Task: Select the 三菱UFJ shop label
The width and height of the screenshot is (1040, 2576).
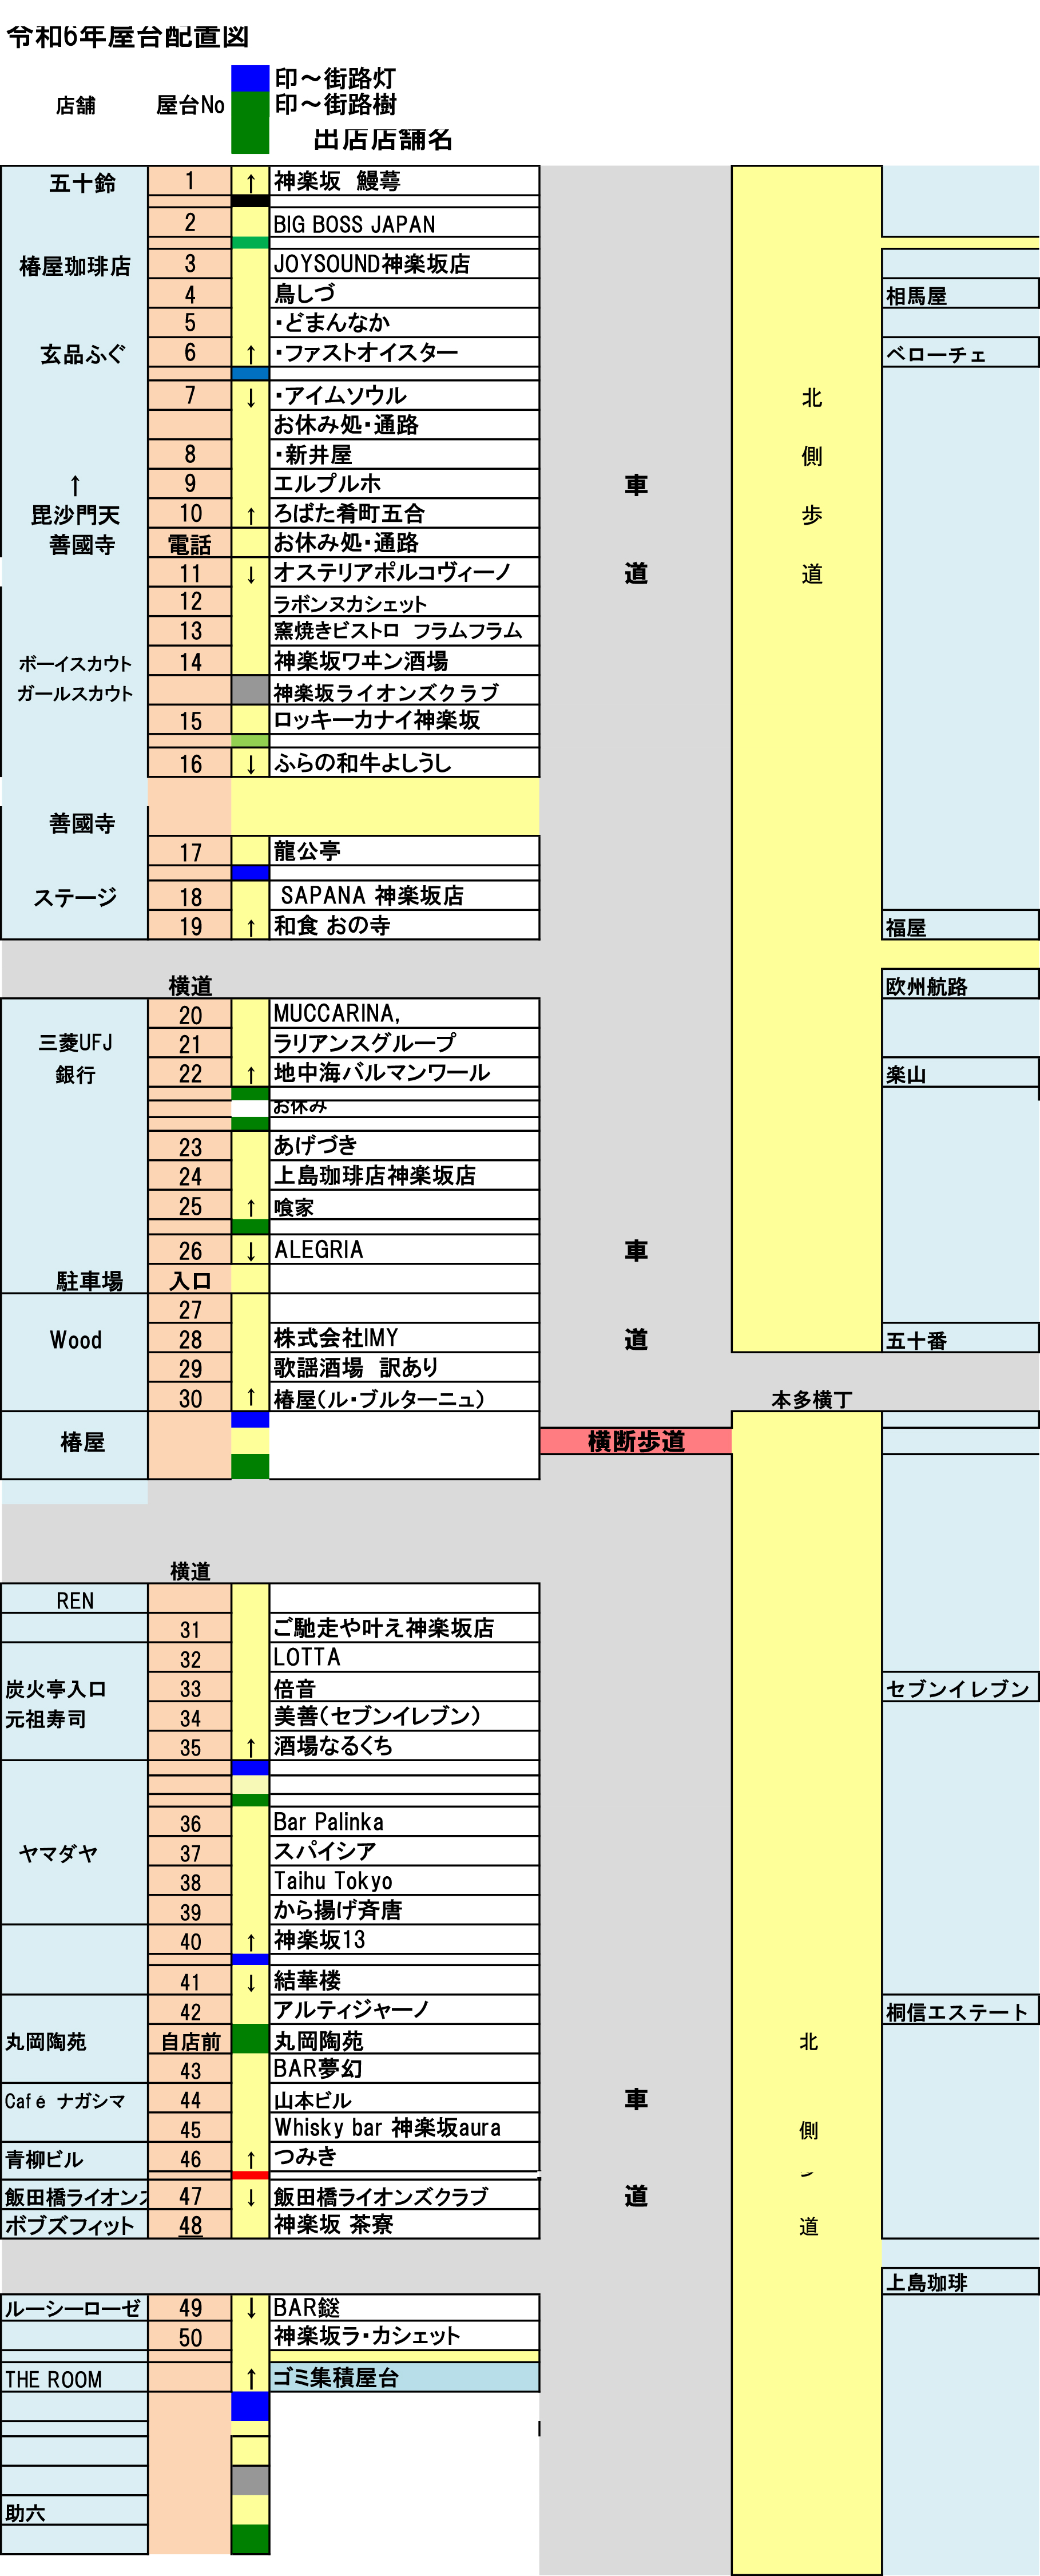Action: [x=75, y=1043]
